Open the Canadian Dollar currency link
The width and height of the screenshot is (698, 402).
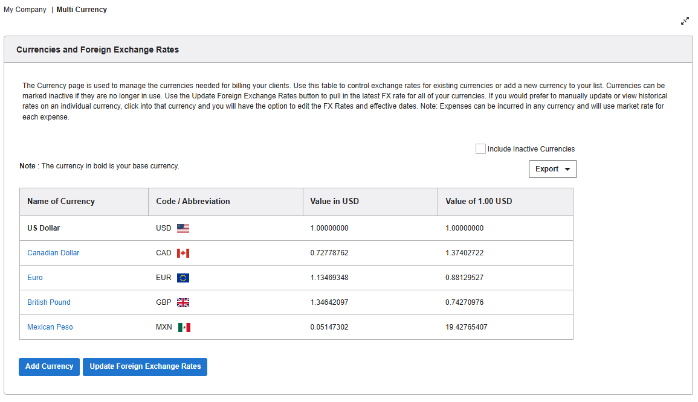pos(53,252)
